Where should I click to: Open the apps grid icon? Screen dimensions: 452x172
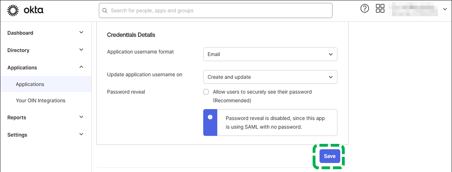click(380, 9)
